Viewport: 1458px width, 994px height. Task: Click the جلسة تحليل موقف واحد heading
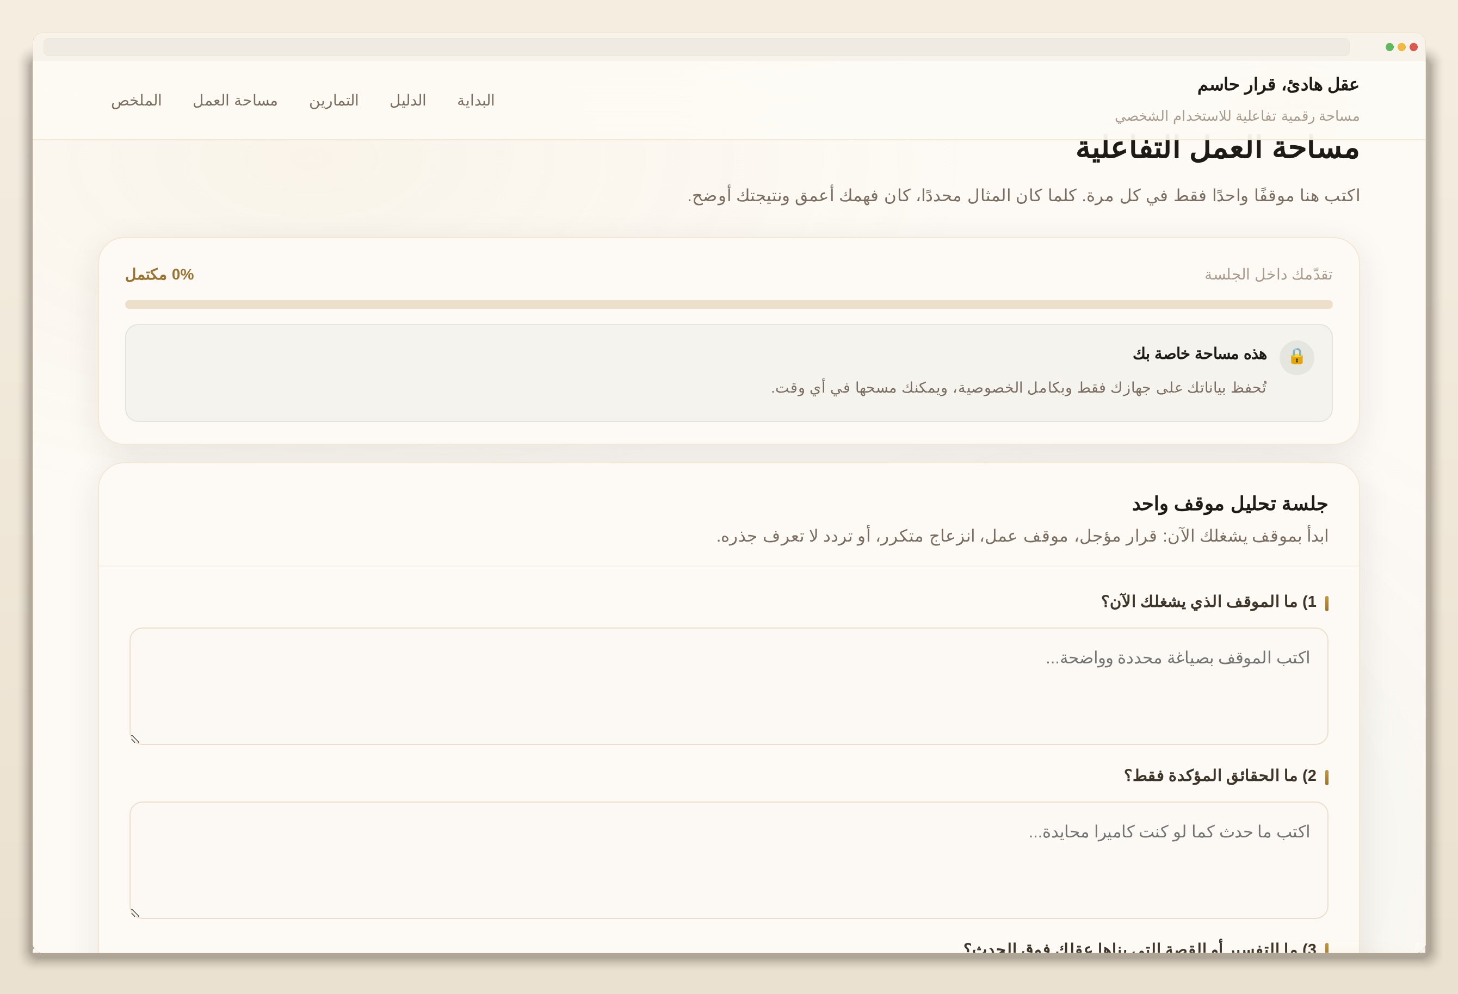(x=1230, y=504)
